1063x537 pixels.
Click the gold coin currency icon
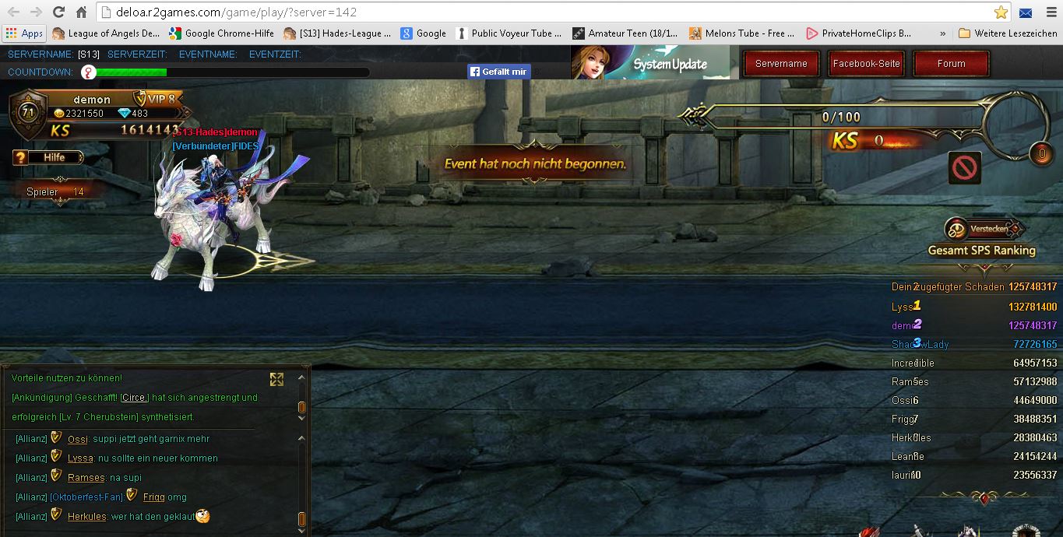58,114
